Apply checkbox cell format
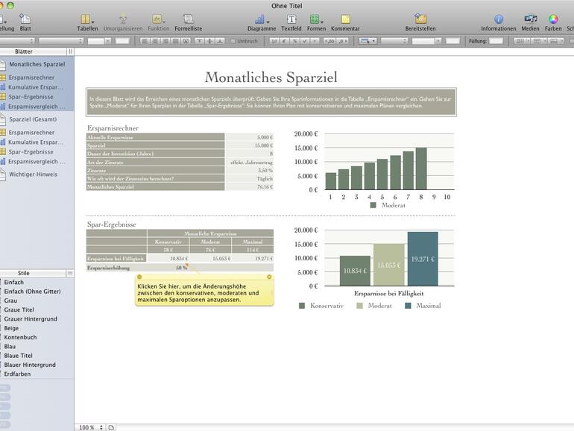574x431 pixels. tap(305, 41)
